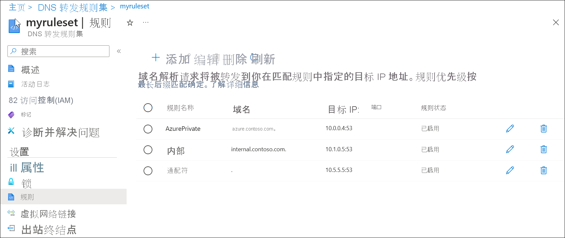Click the 域名 column header
565x238 pixels.
[x=242, y=109]
